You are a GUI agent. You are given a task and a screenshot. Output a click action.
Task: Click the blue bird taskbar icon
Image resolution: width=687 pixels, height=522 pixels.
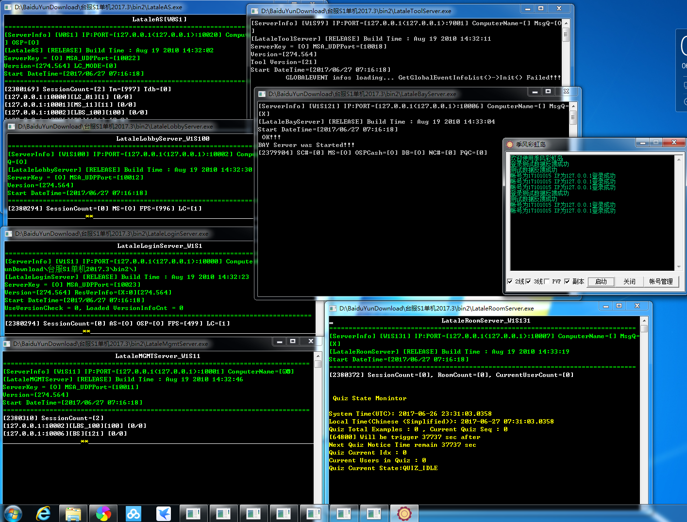pyautogui.click(x=164, y=513)
